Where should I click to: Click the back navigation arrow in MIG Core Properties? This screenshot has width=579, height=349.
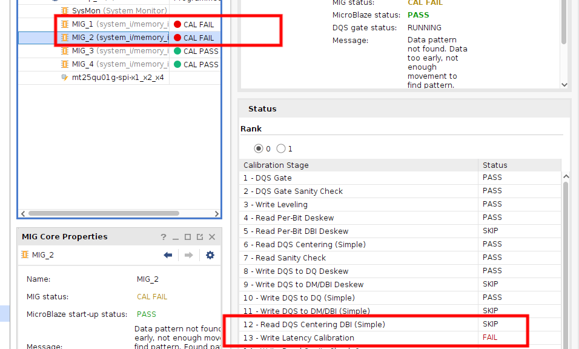168,255
